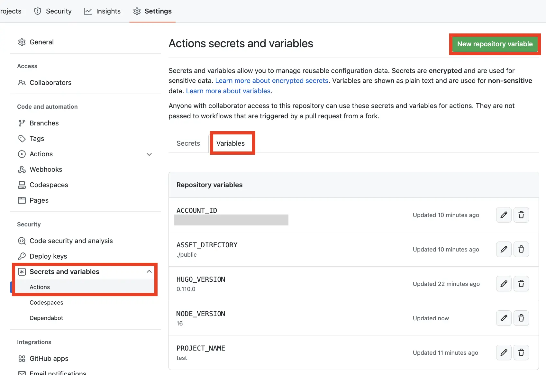Open Tags settings

point(37,138)
